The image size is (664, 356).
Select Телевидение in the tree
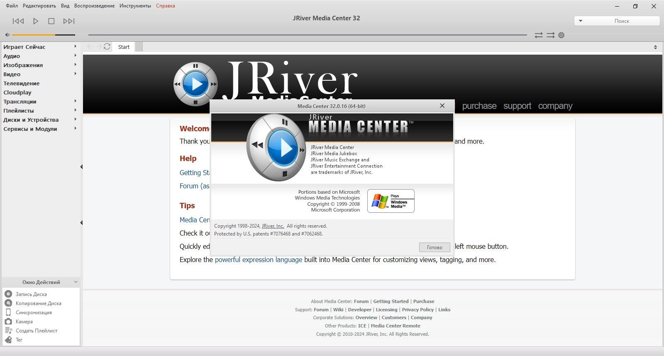22,83
